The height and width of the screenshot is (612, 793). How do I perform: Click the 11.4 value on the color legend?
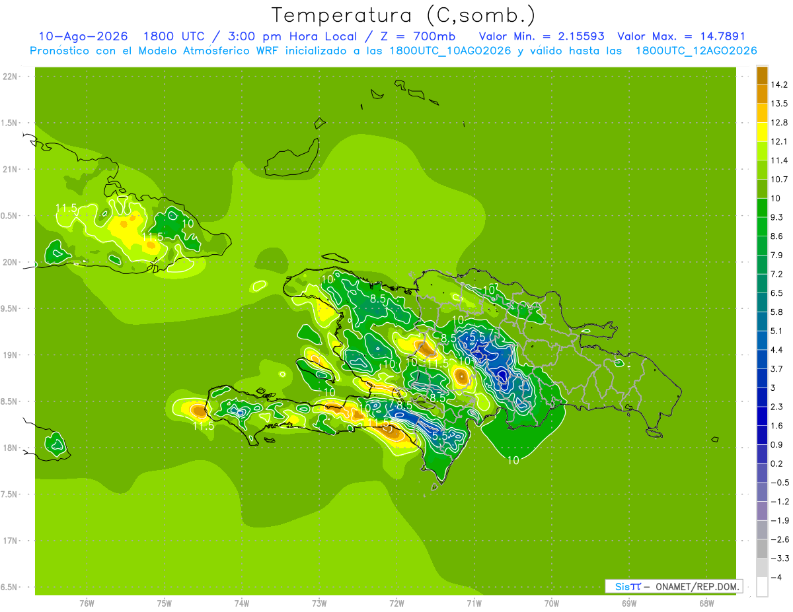[x=779, y=160]
